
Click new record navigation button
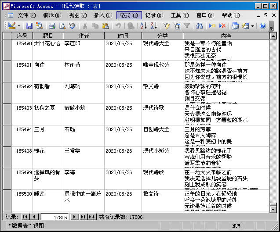92,217
